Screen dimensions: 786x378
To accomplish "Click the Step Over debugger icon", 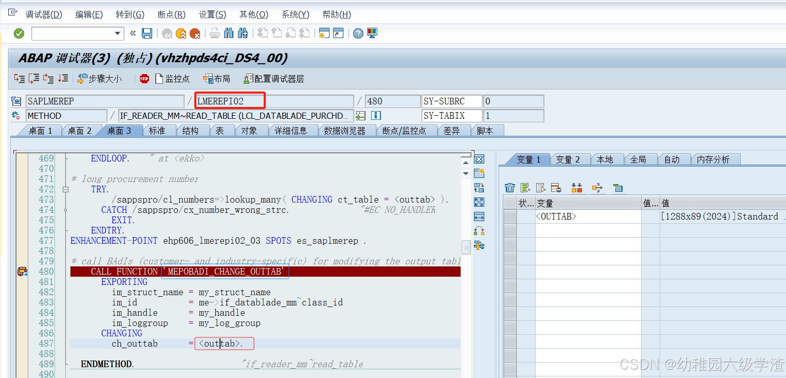I will [x=34, y=79].
